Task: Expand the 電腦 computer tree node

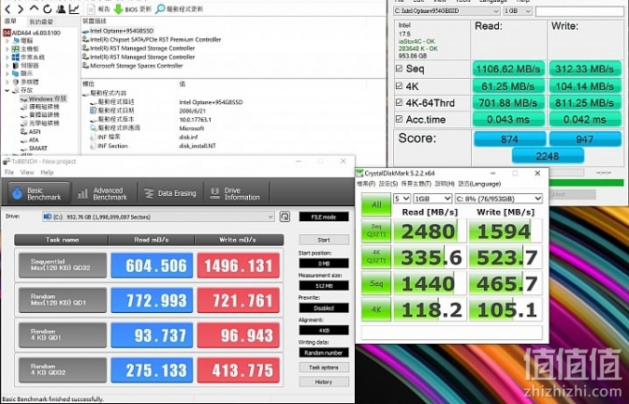Action: click(x=7, y=40)
